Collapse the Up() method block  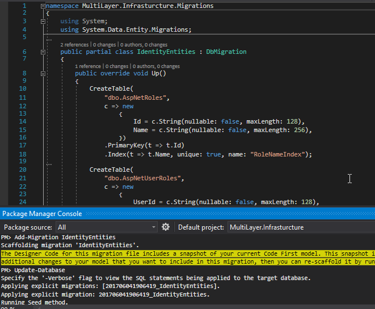coord(43,74)
